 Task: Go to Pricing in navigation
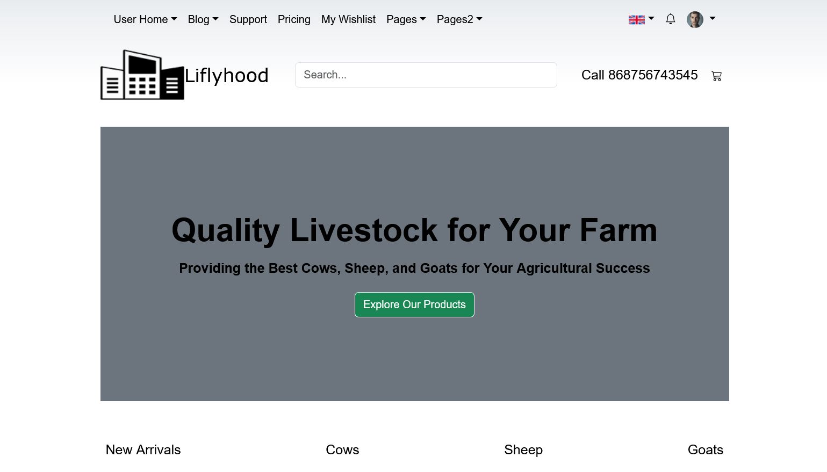(x=294, y=19)
